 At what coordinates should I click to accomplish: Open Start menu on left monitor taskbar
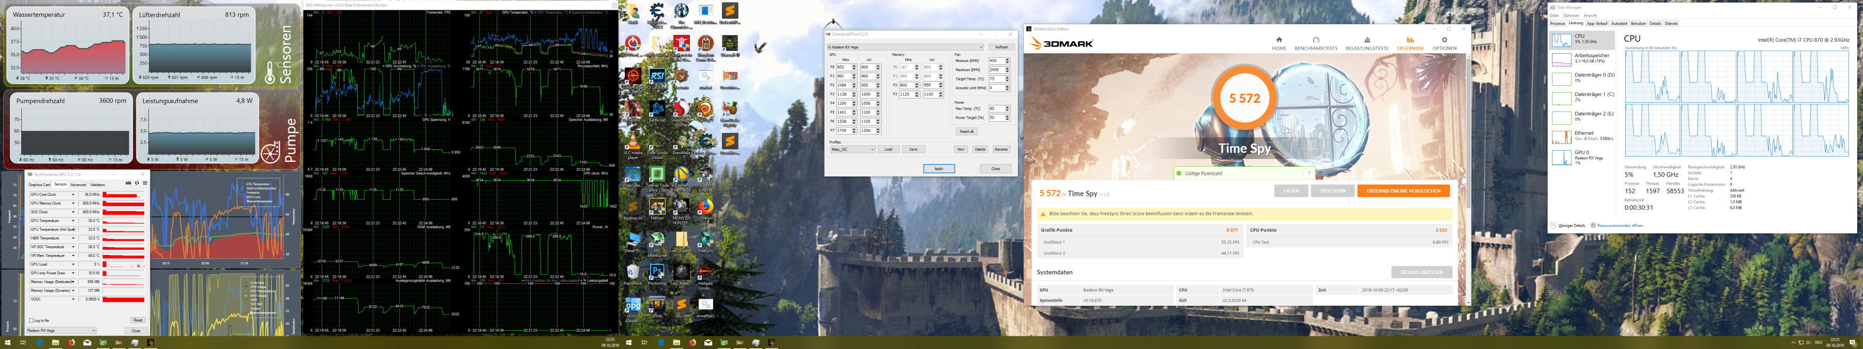tap(8, 343)
